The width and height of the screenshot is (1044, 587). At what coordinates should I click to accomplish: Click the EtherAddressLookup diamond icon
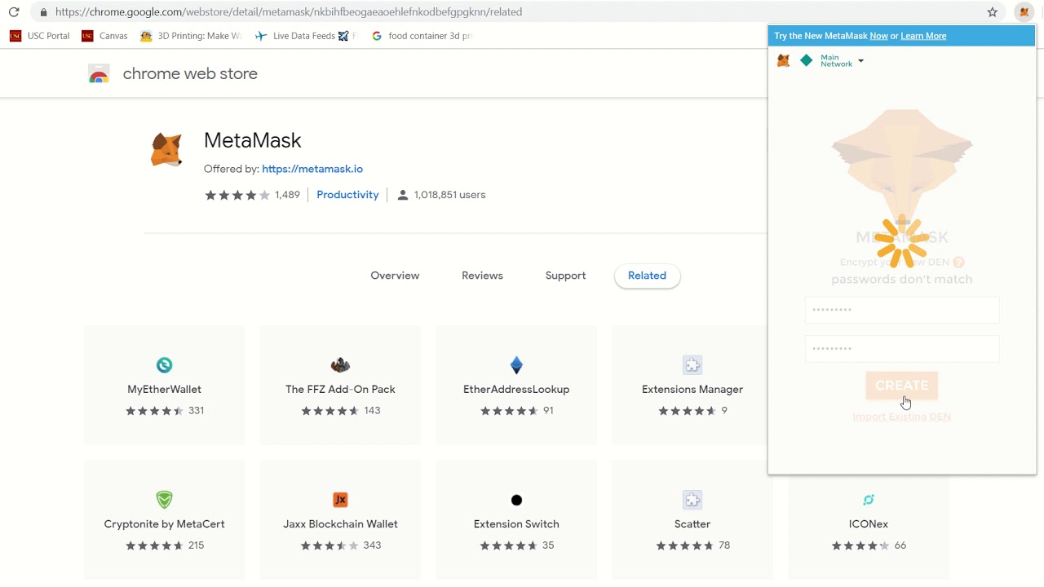(x=516, y=365)
